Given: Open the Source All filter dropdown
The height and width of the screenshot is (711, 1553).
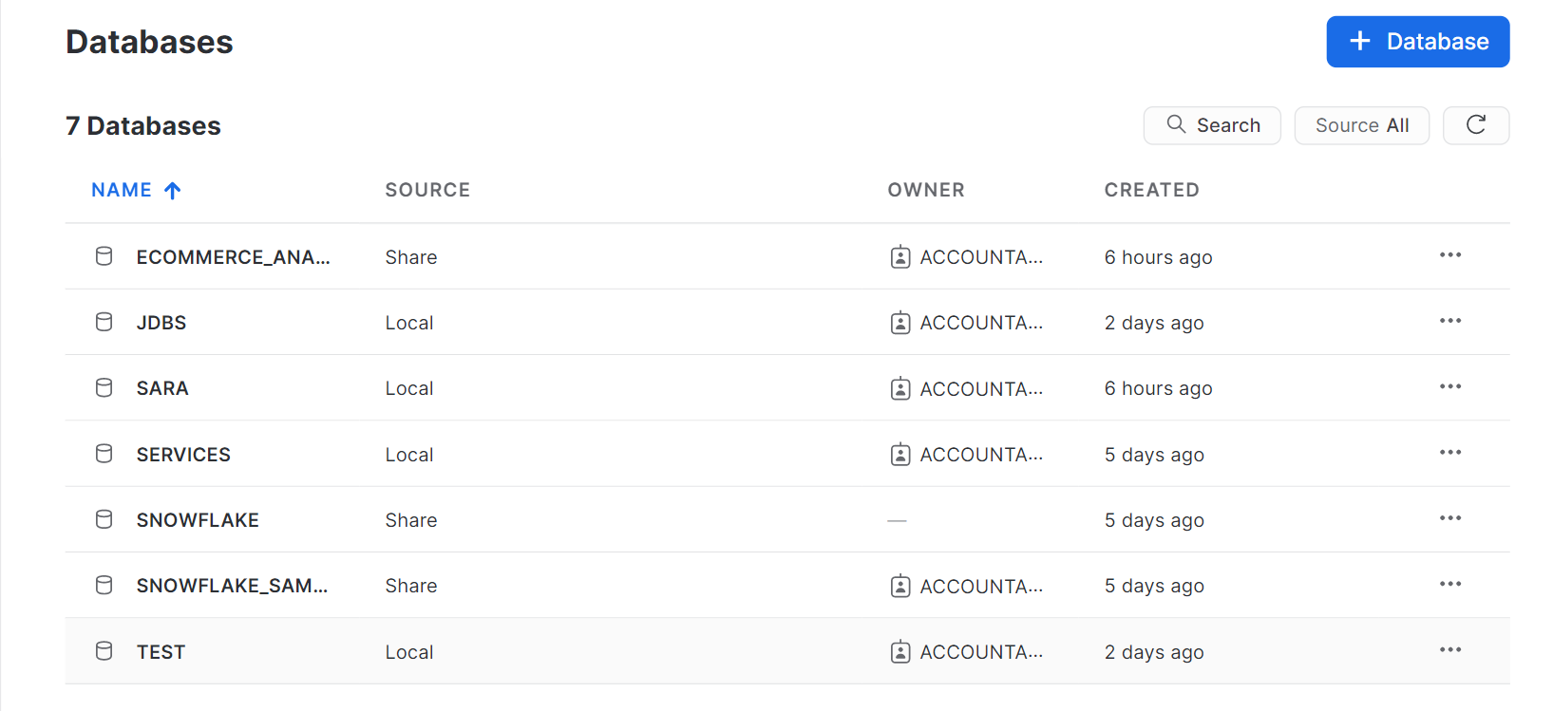Looking at the screenshot, I should coord(1361,125).
